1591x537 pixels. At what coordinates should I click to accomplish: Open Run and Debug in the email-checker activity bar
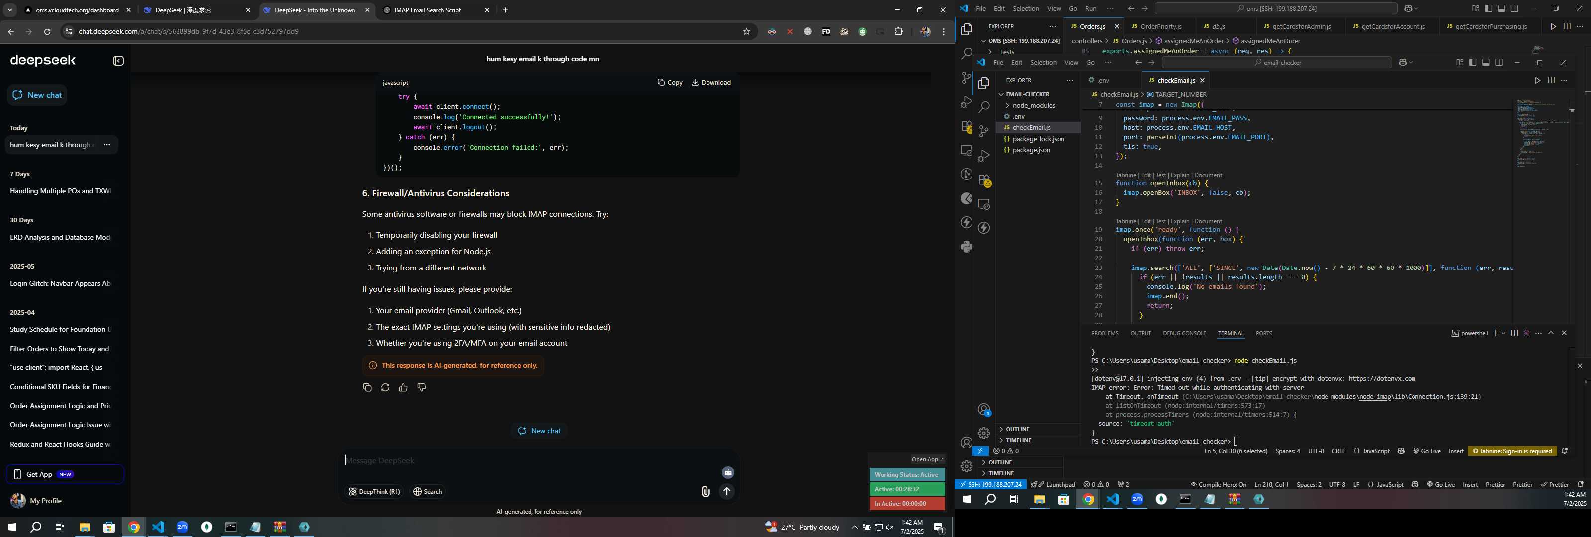pos(984,155)
